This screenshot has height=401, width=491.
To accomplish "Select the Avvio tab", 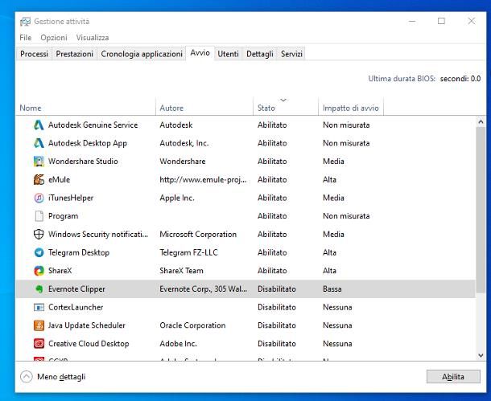I will pyautogui.click(x=200, y=53).
